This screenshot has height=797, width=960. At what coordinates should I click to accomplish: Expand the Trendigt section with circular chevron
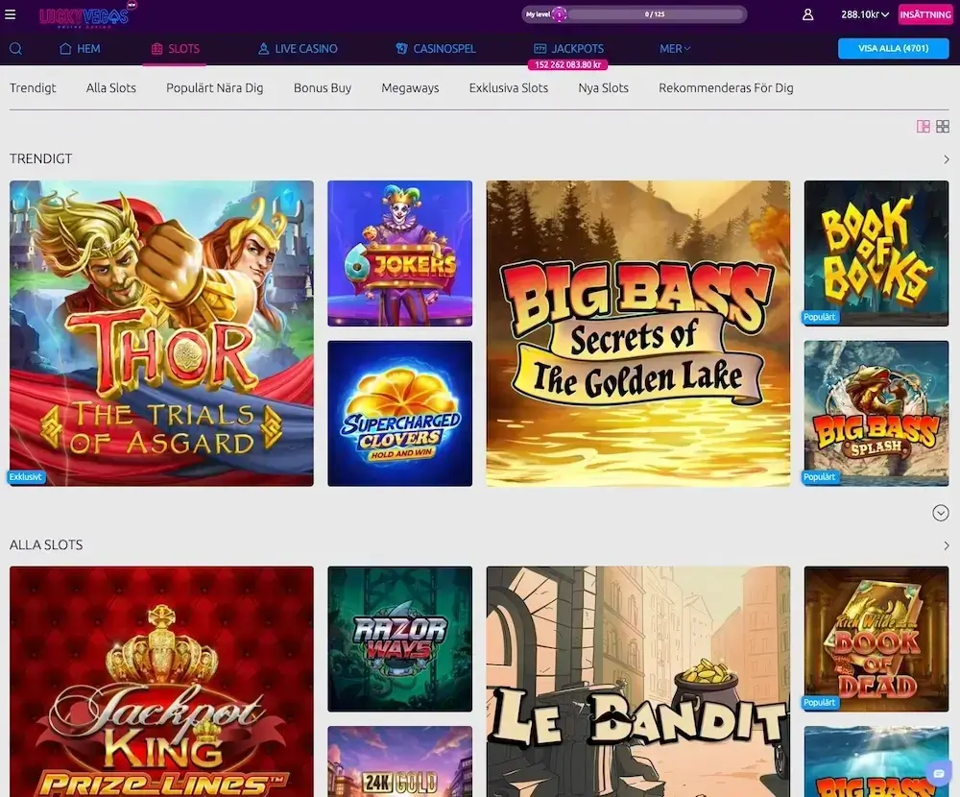(940, 513)
